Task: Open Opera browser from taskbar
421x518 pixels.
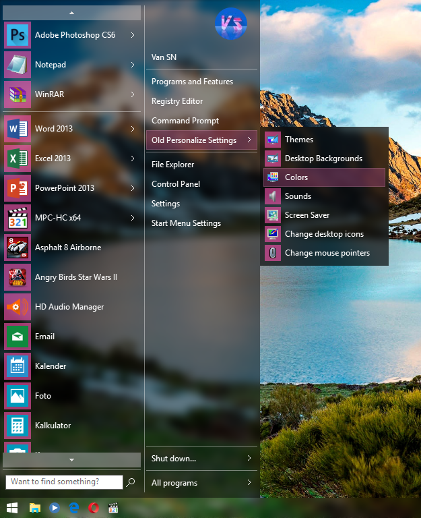Action: [x=94, y=508]
